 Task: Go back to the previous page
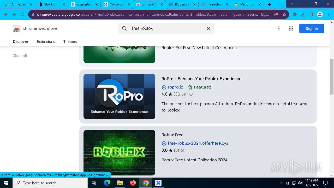pos(6,14)
